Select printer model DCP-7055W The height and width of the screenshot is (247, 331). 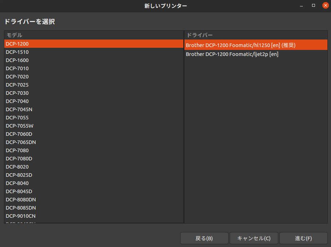pos(20,126)
